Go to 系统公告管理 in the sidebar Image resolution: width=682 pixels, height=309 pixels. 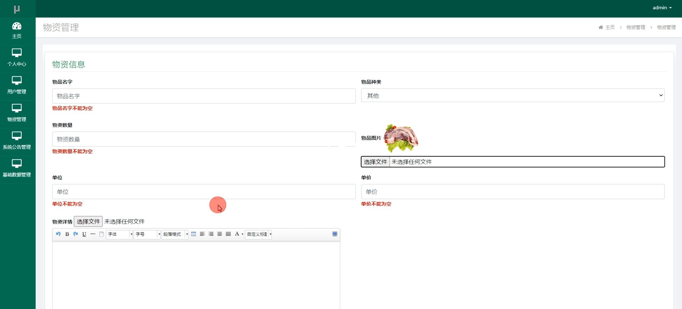click(17, 141)
